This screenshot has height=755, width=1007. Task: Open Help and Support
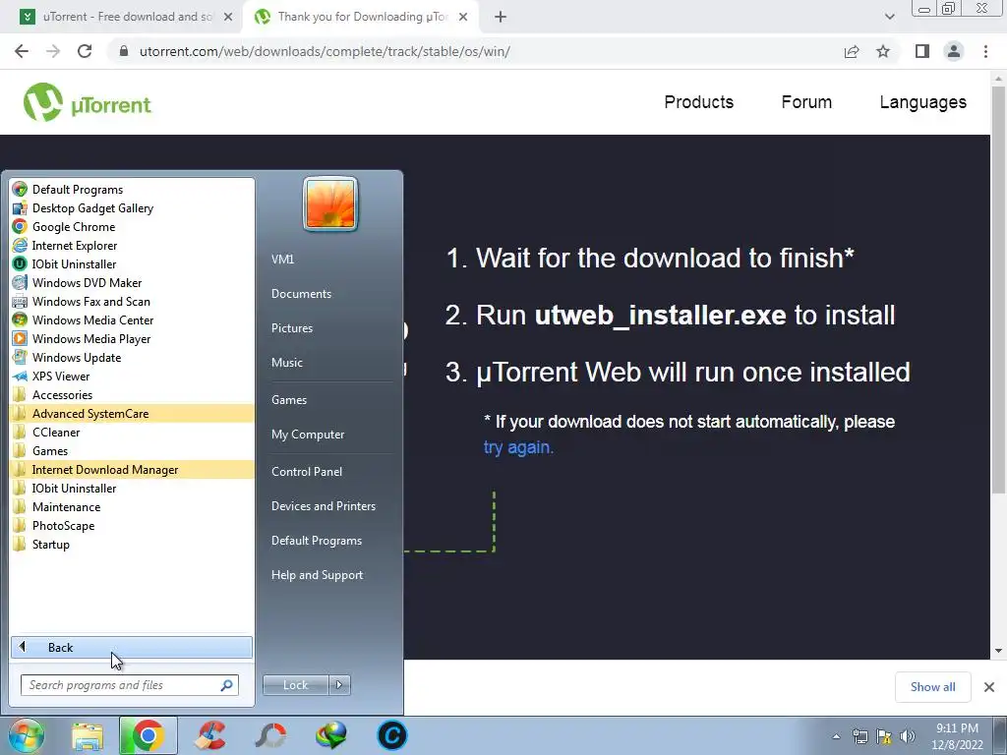click(318, 575)
